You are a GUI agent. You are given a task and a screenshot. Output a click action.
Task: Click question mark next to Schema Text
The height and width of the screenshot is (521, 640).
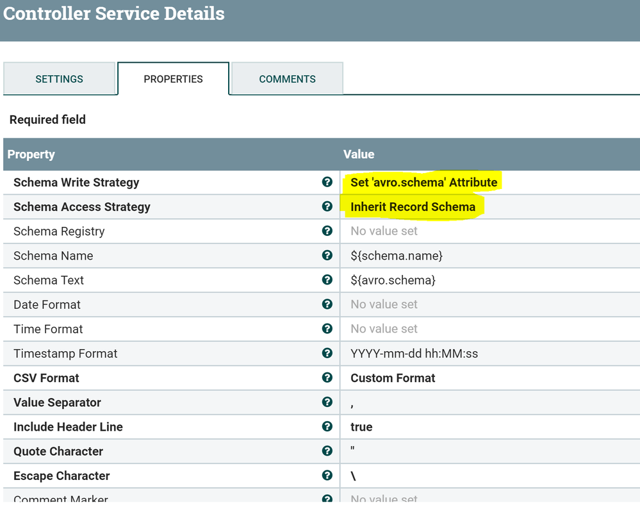[x=327, y=279]
